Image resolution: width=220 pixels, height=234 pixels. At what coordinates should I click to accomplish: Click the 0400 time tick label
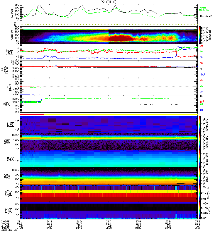pos(20,228)
